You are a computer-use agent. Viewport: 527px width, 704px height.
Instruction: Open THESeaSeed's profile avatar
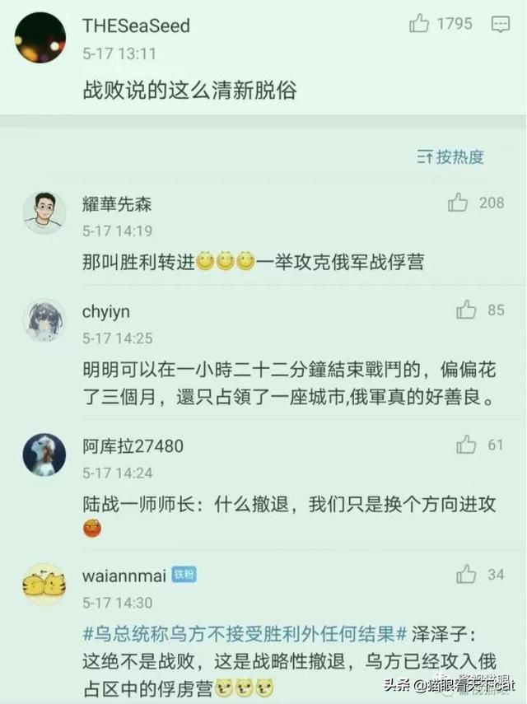coord(40,38)
